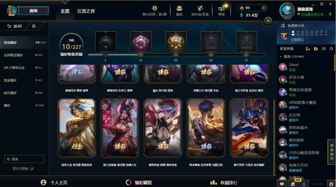Screen dimensions: 336x187
Task: Switch to the 云顶之弈 tab
Action: click(86, 11)
